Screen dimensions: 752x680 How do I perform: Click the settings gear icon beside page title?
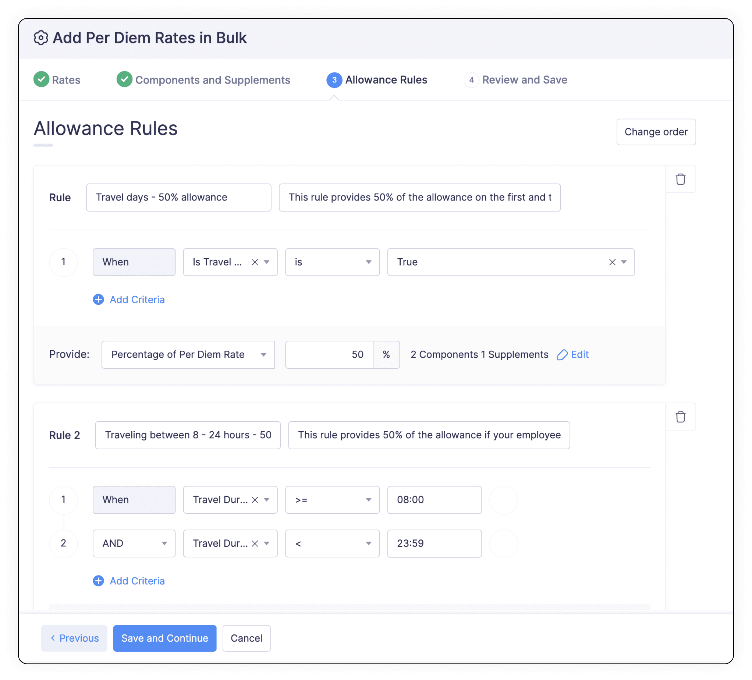(41, 38)
